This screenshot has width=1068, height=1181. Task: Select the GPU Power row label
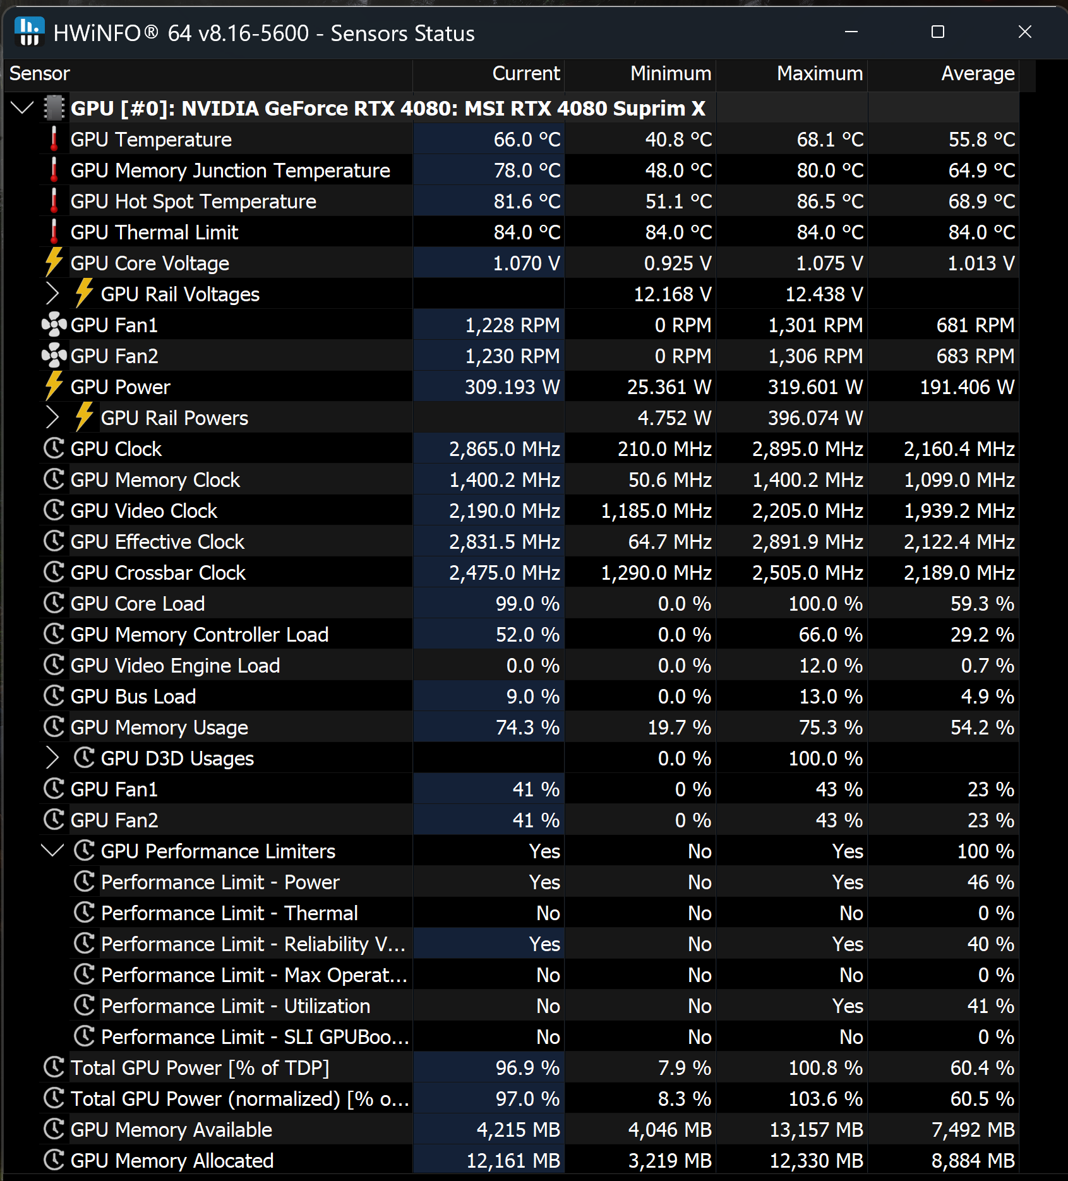pyautogui.click(x=121, y=387)
